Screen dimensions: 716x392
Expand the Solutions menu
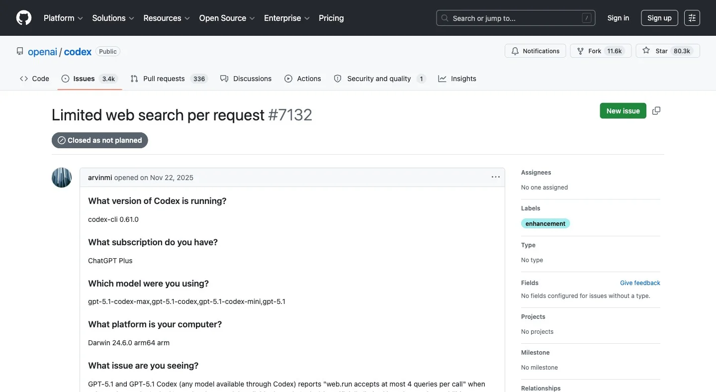point(113,18)
